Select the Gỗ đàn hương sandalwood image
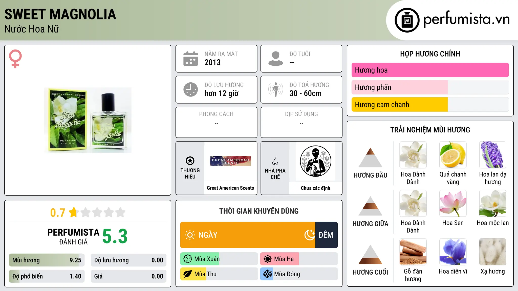 413,252
